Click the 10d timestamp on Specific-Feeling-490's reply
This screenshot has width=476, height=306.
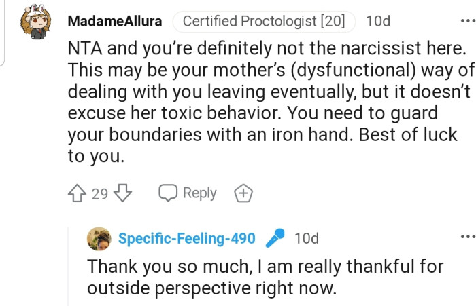(307, 239)
